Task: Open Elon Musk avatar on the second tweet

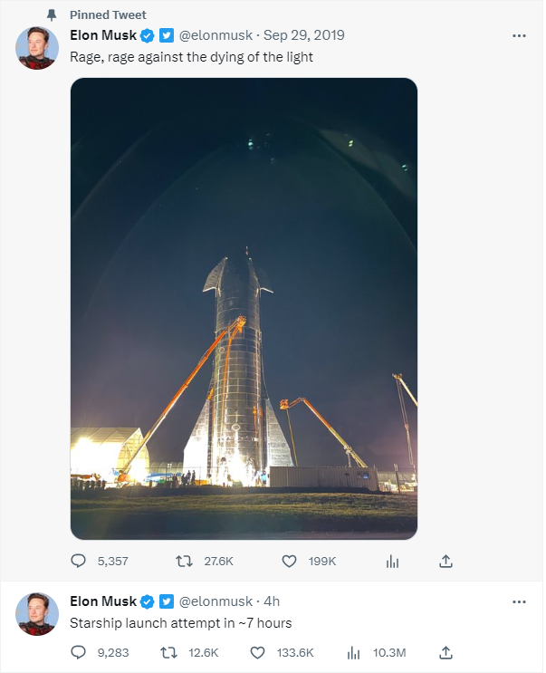Action: click(37, 614)
